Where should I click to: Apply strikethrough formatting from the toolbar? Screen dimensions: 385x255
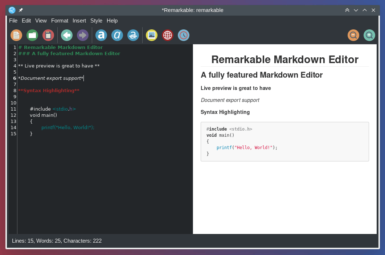click(x=133, y=35)
